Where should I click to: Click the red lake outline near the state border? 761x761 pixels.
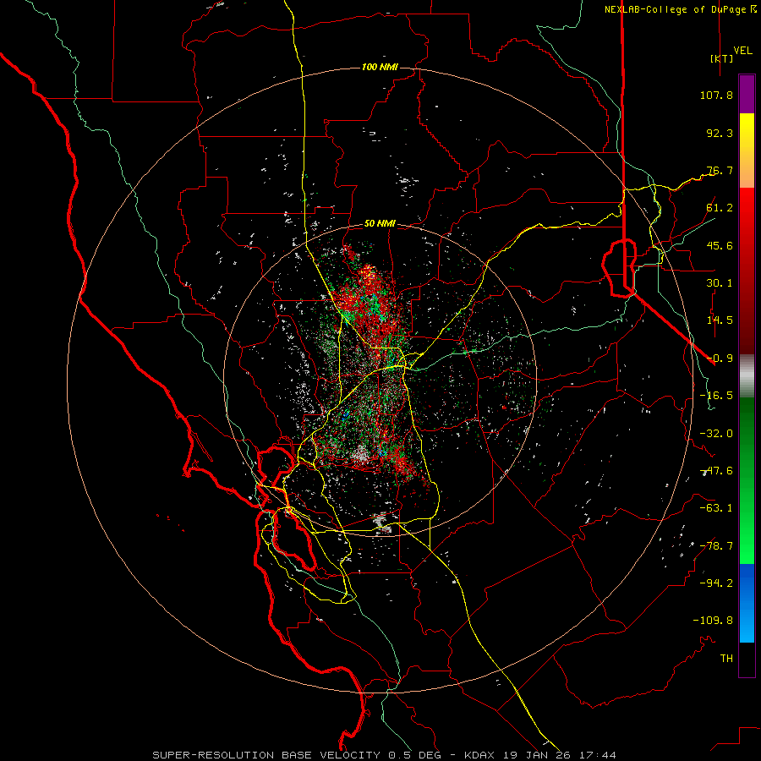pyautogui.click(x=619, y=267)
